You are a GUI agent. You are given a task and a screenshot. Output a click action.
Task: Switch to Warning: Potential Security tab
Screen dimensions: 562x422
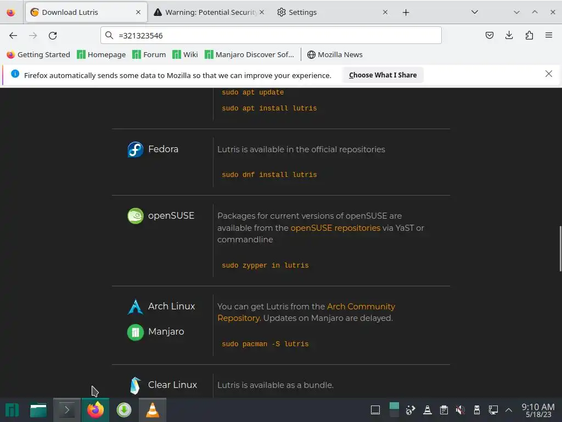[x=210, y=12]
